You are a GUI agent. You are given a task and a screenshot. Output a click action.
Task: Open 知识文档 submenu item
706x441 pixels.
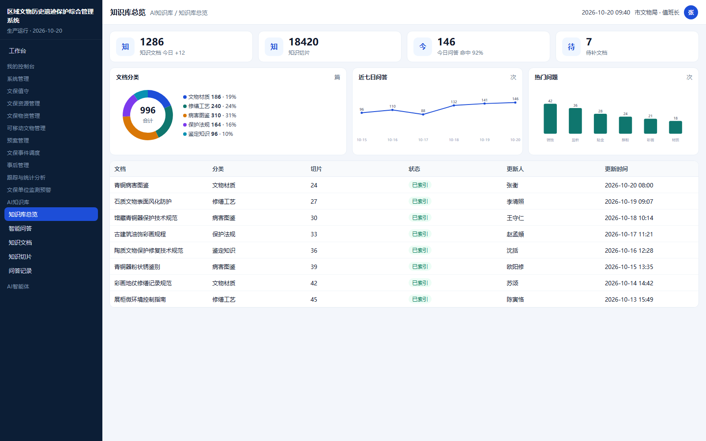pos(51,243)
